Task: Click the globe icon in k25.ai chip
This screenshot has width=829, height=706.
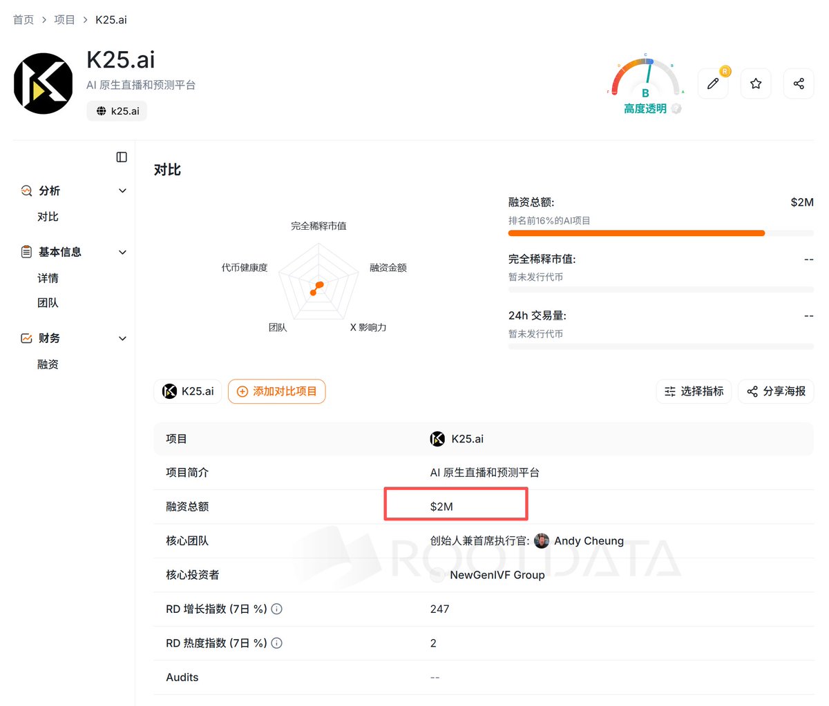Action: pos(101,111)
